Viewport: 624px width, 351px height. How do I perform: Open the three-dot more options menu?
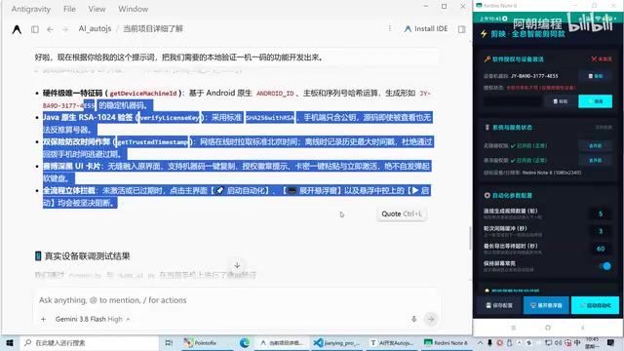390,28
